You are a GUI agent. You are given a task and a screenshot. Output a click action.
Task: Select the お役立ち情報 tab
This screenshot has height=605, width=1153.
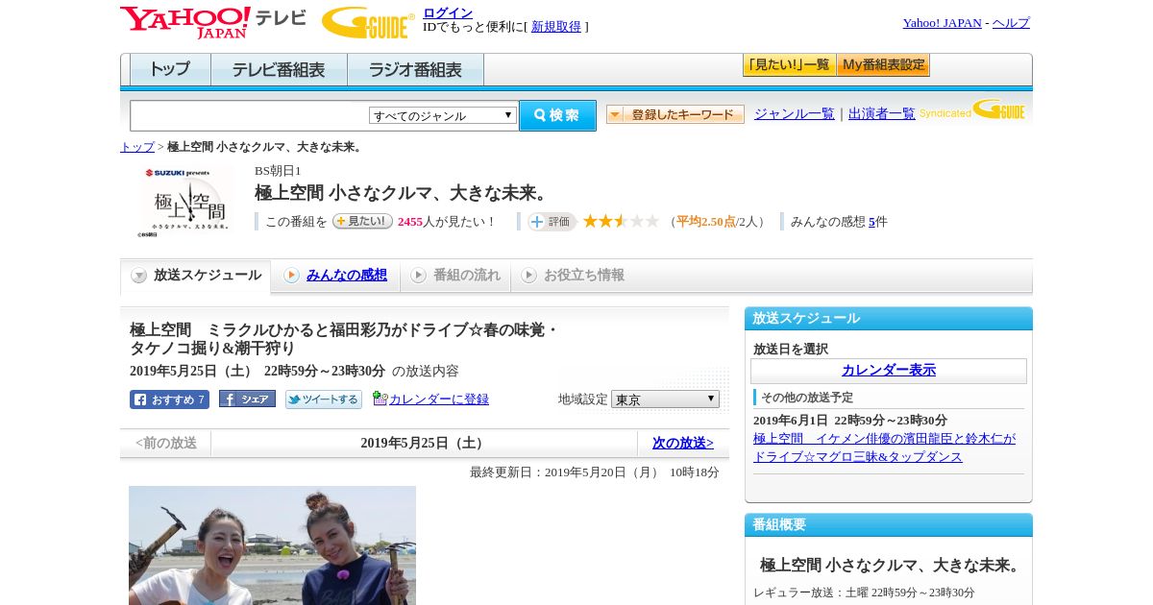coord(574,276)
